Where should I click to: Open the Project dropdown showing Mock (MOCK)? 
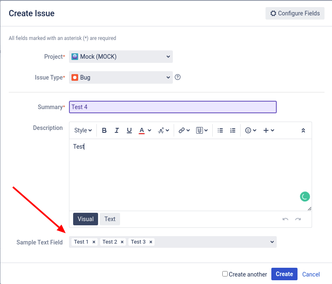click(x=121, y=57)
